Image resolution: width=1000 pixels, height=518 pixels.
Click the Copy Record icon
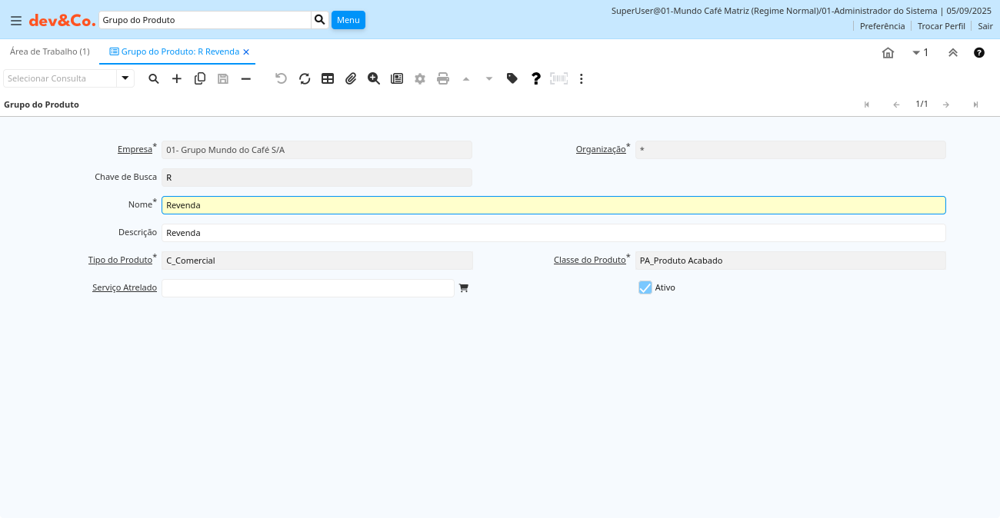[200, 78]
